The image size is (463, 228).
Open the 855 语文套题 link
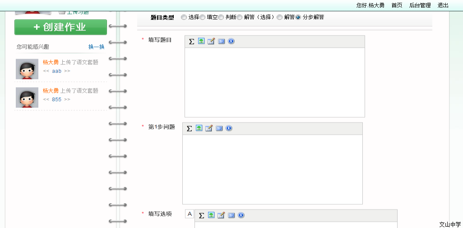[x=57, y=100]
